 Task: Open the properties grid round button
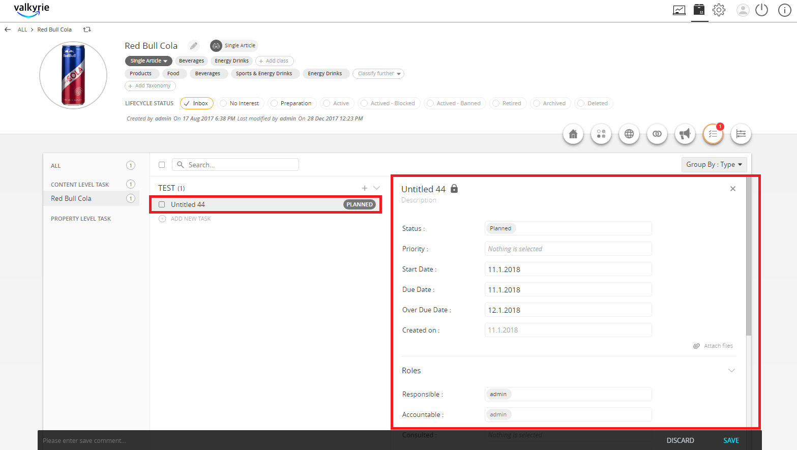coord(601,134)
